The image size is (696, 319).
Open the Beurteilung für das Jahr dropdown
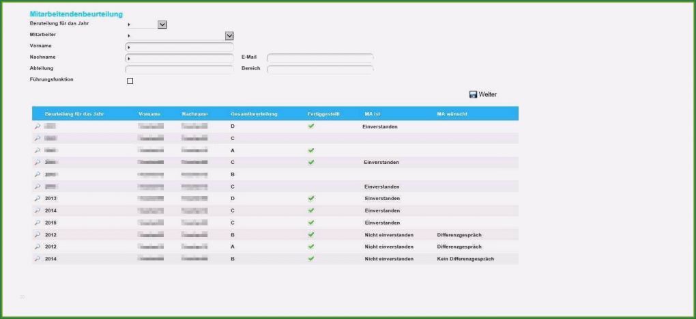point(162,25)
